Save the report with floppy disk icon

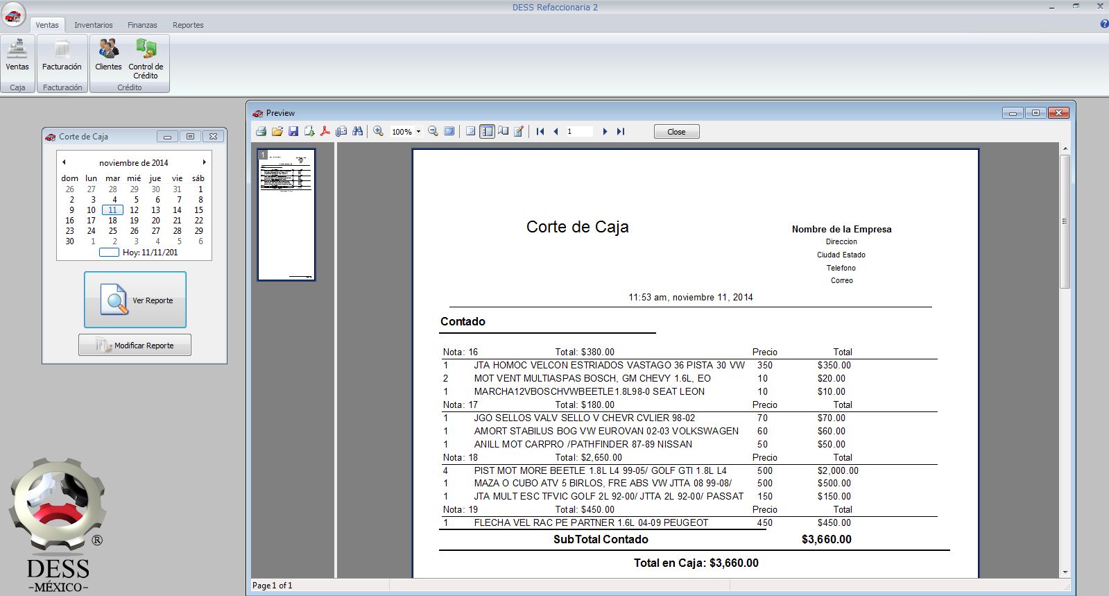pyautogui.click(x=293, y=131)
